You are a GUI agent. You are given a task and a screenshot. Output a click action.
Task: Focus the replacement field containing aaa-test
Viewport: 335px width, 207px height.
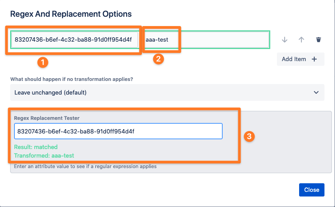pos(206,40)
